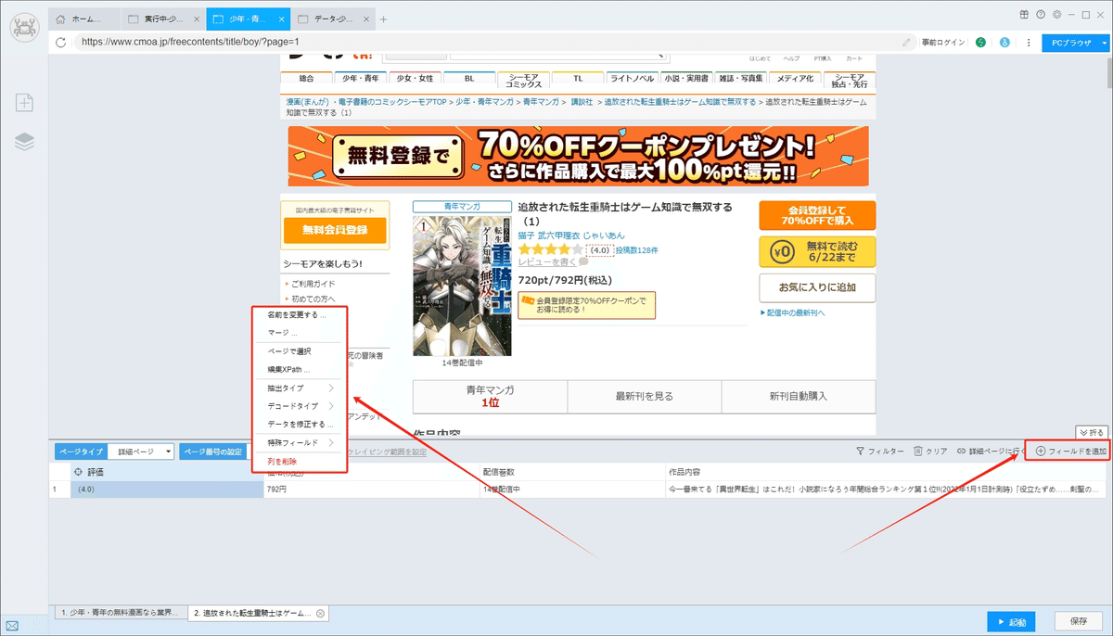The image size is (1113, 636).
Task: Open the レビューを書く link
Action: tap(548, 263)
